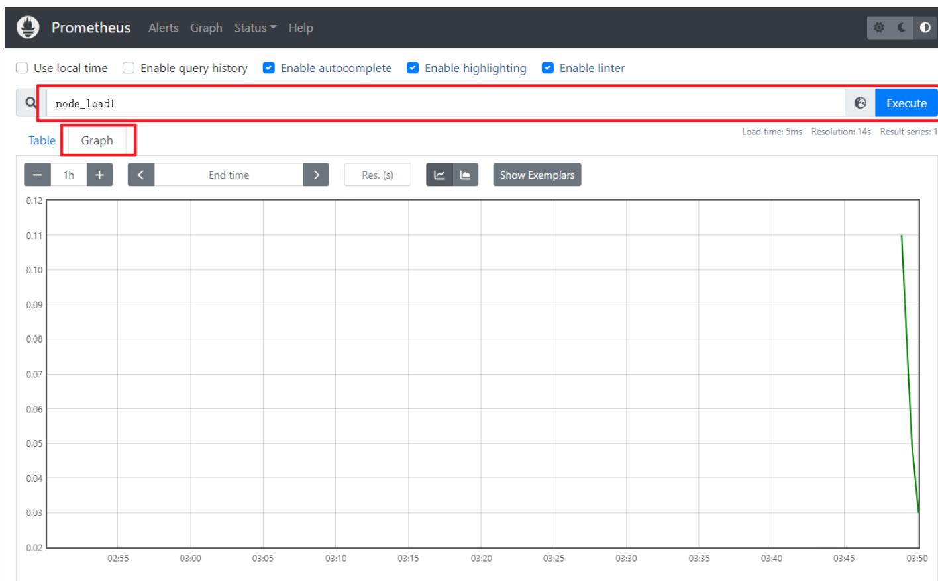938x581 pixels.
Task: Switch to dark theme moon icon
Action: (x=902, y=28)
